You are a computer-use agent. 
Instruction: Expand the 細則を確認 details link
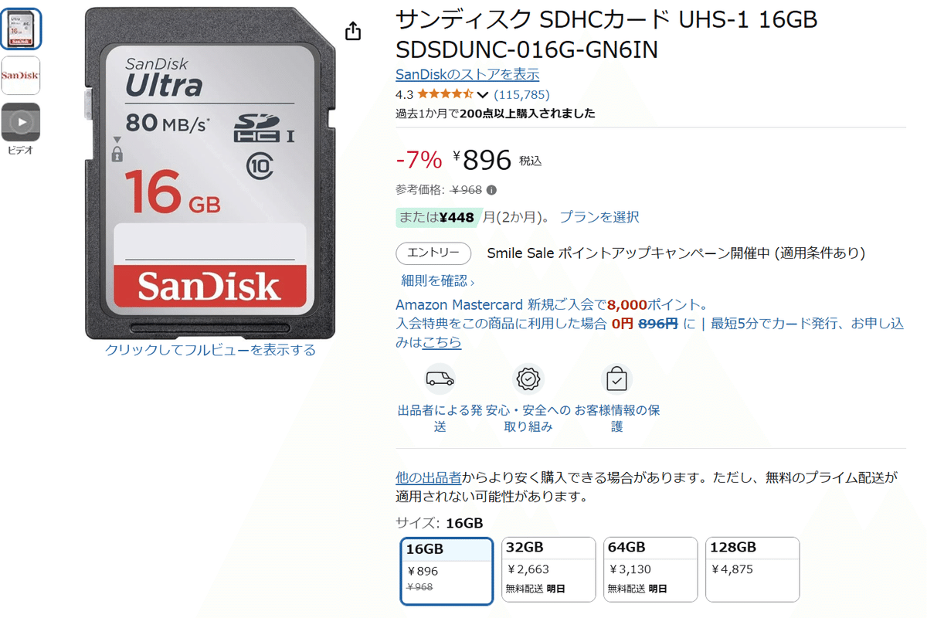coord(438,280)
